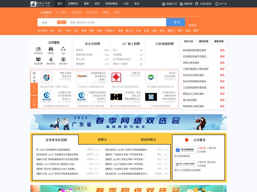Click 报名 for 桥隧工报名通知
This screenshot has width=257, height=192.
point(222,63)
